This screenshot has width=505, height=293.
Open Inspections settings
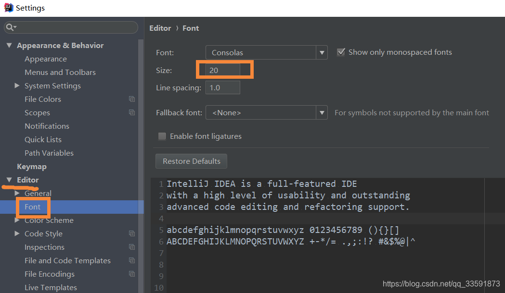[x=44, y=247]
